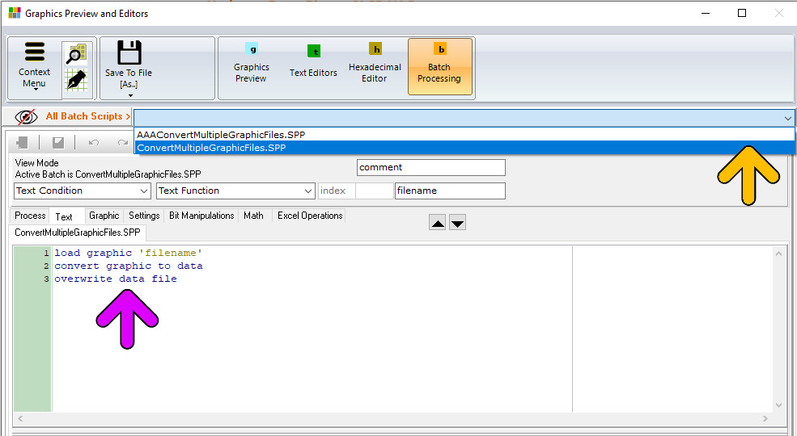Screen dimensions: 797x436
Task: Select the Batch Processing button
Action: point(439,67)
